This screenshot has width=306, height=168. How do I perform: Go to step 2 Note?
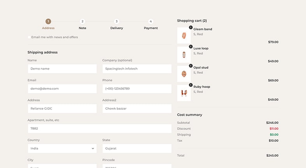82,21
